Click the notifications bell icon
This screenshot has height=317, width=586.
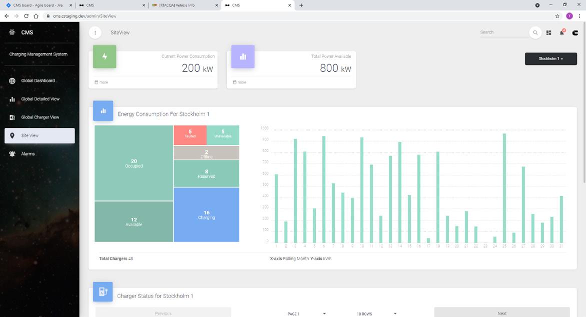pos(561,32)
